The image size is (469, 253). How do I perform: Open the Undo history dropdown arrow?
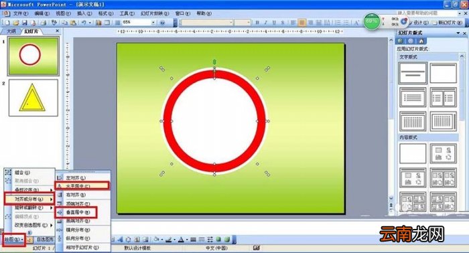[x=90, y=23]
